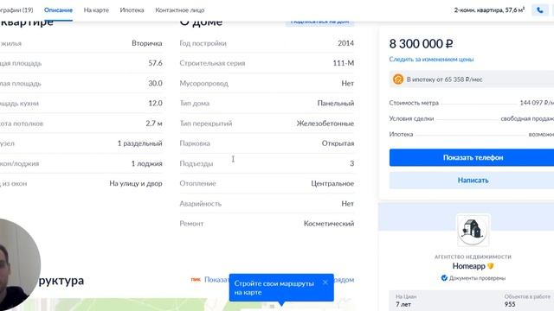
Task: Click the orange mortgage percent icon
Action: pyautogui.click(x=398, y=79)
